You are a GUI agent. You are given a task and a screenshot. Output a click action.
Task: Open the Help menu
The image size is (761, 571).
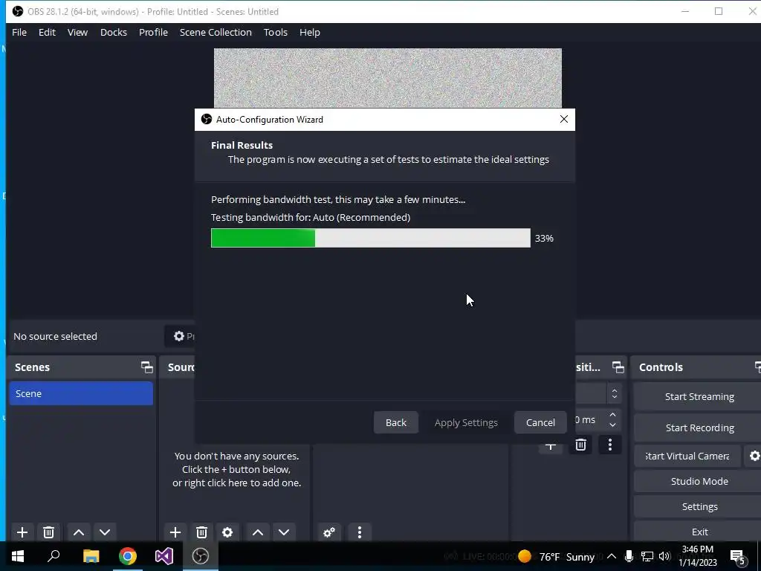point(310,32)
